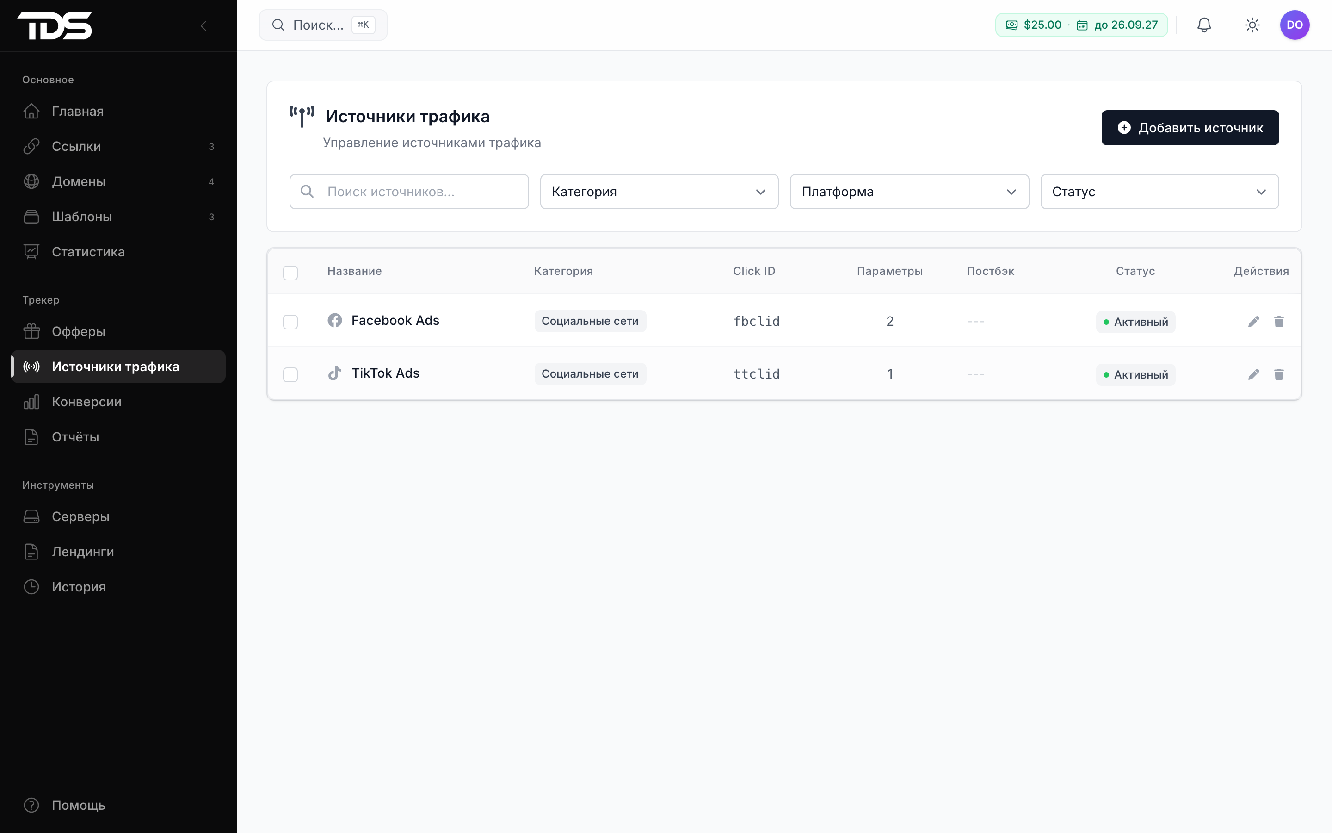Click the Офферы gift icon
Image resolution: width=1332 pixels, height=833 pixels.
point(31,331)
